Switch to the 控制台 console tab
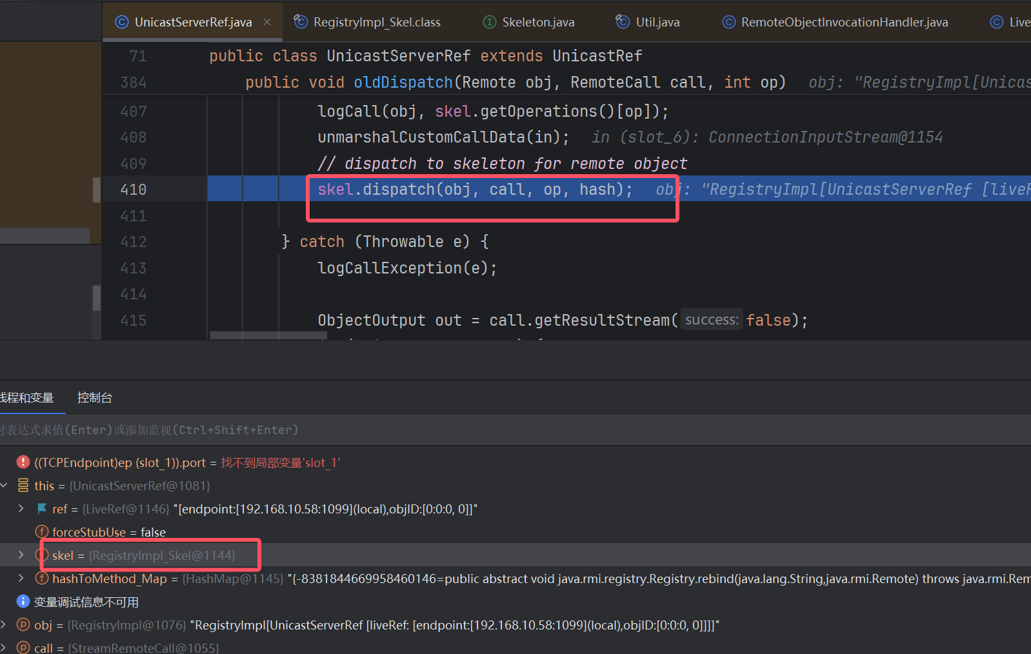Screen dimensions: 1031x654 pyautogui.click(x=95, y=398)
